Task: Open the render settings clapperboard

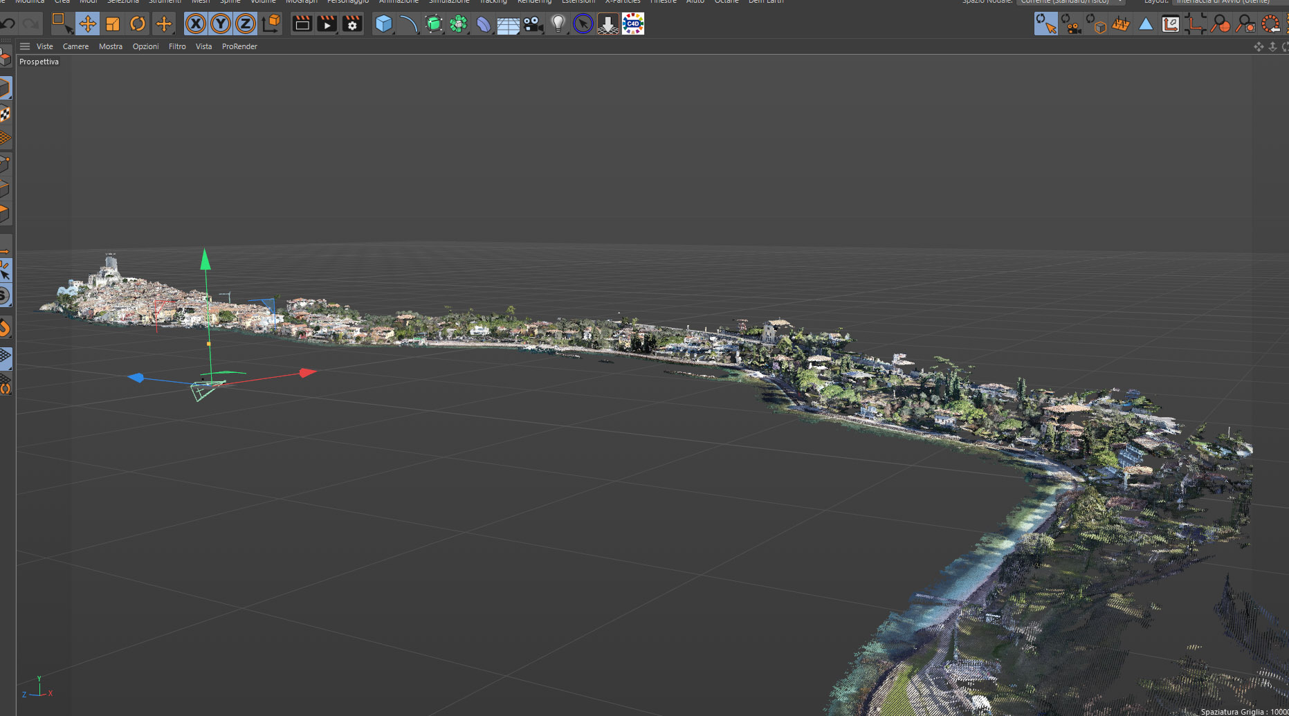Action: [352, 24]
